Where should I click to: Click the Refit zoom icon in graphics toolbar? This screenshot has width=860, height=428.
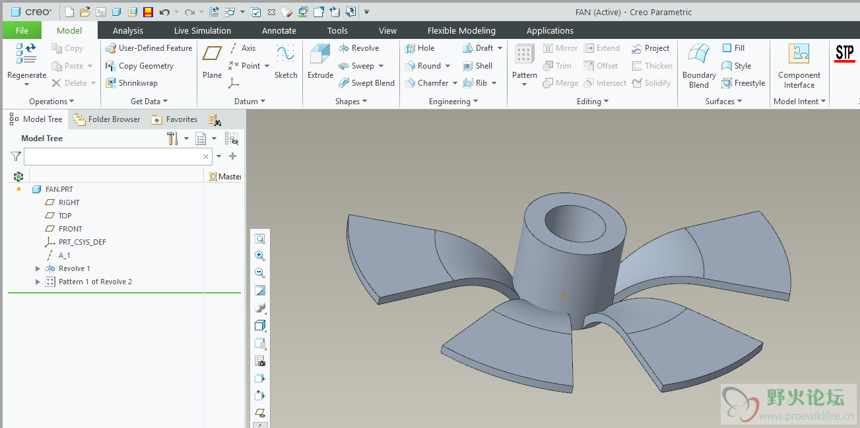click(260, 239)
